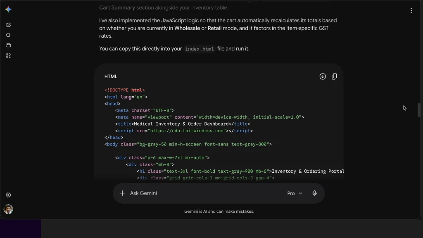Click the Cart Summary bold text
The image size is (423, 238).
pyautogui.click(x=117, y=7)
